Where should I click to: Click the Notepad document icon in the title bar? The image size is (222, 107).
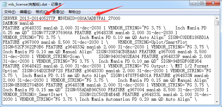click(4, 4)
